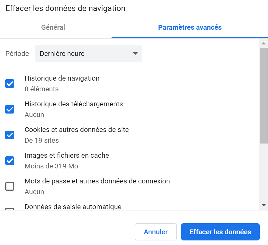
Task: Click the scrollbar up arrow
Action: [263, 43]
